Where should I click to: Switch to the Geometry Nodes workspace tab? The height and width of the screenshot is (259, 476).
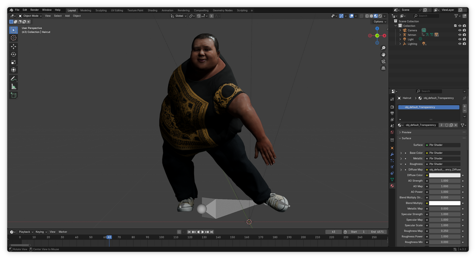(222, 10)
